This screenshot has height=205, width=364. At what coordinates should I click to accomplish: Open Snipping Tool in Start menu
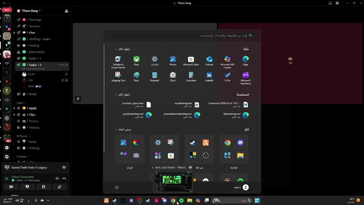click(118, 77)
